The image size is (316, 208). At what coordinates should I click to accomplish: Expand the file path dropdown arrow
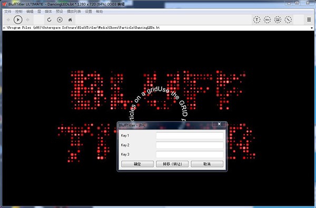(x=312, y=28)
